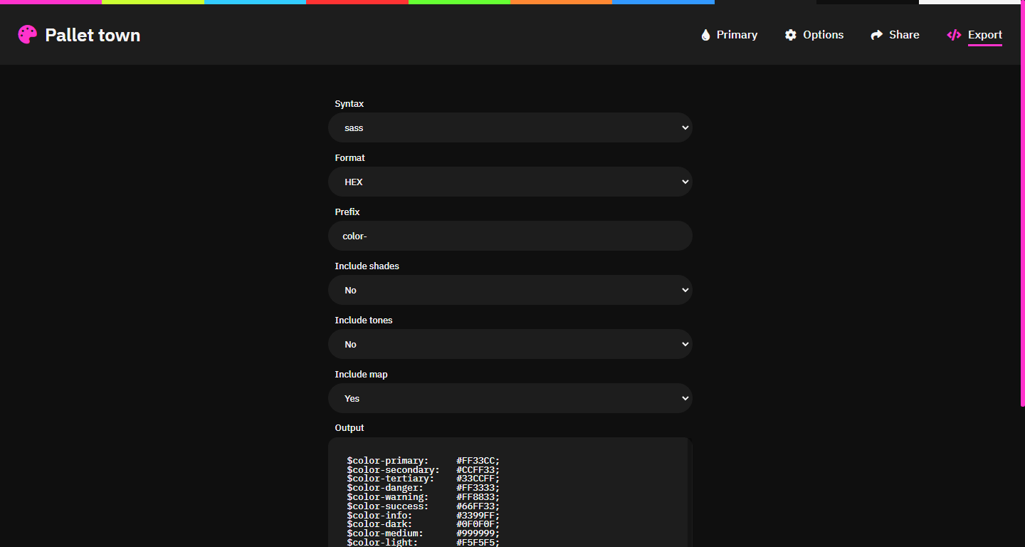Viewport: 1025px width, 547px height.
Task: Click the palette logo icon
Action: pyautogui.click(x=27, y=33)
